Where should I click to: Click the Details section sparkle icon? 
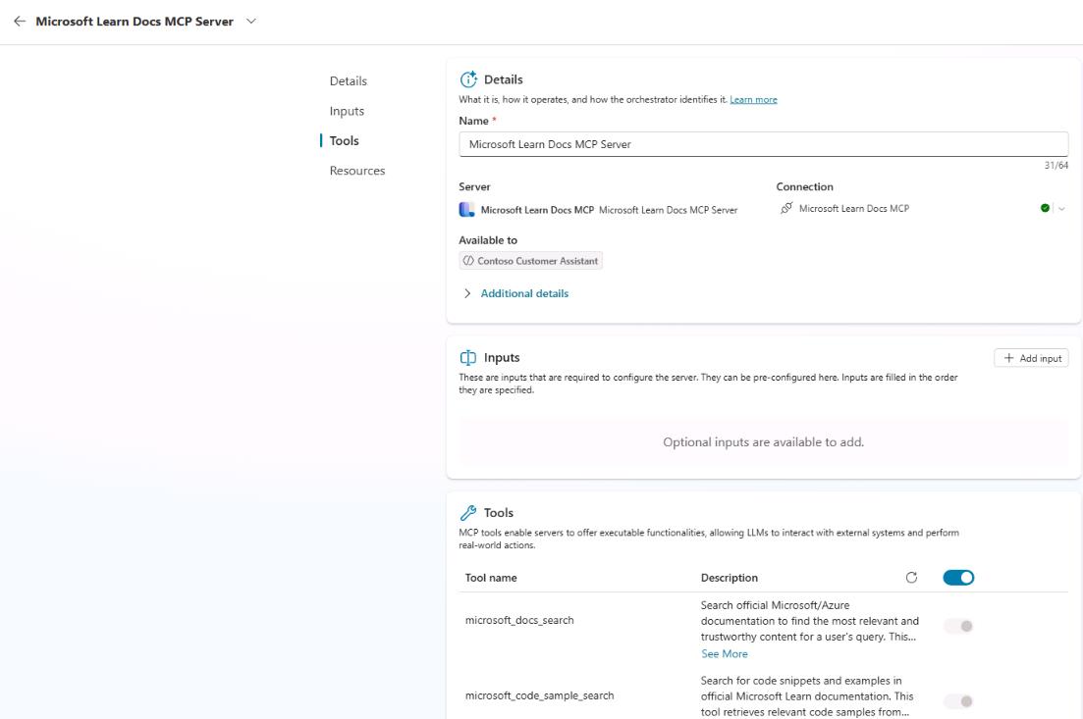[467, 79]
